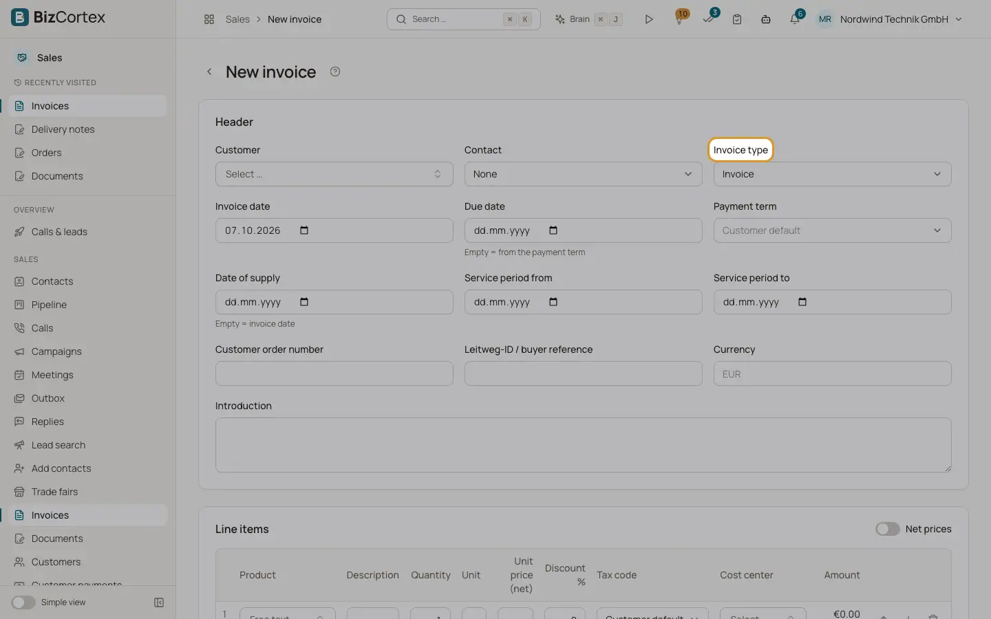Click the Leitweg-ID / buyer reference field
Screen dimensions: 991x619
583,373
